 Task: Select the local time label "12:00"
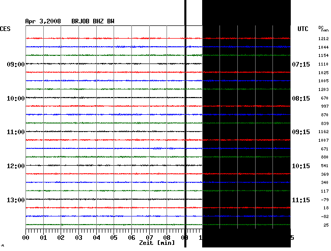click(x=16, y=166)
